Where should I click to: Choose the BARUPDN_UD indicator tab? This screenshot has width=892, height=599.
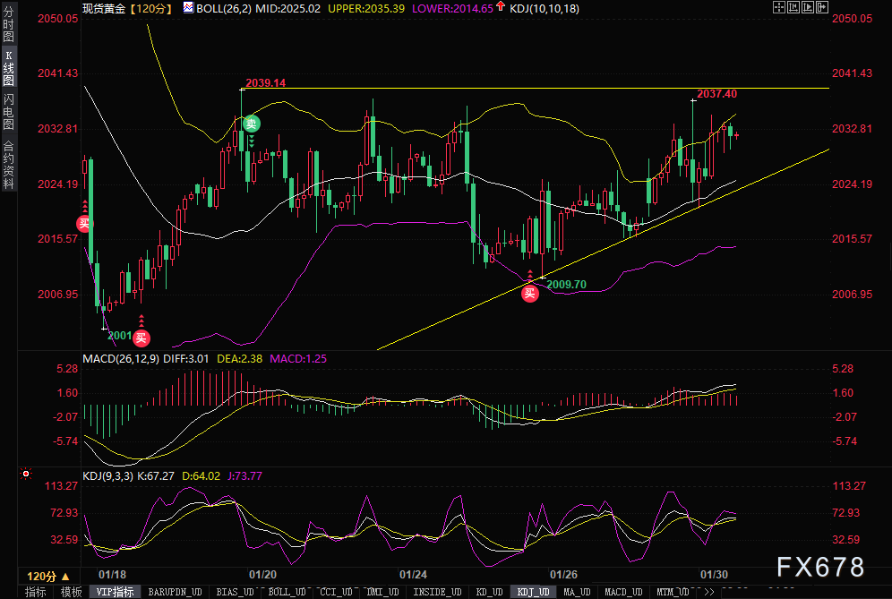tap(176, 592)
